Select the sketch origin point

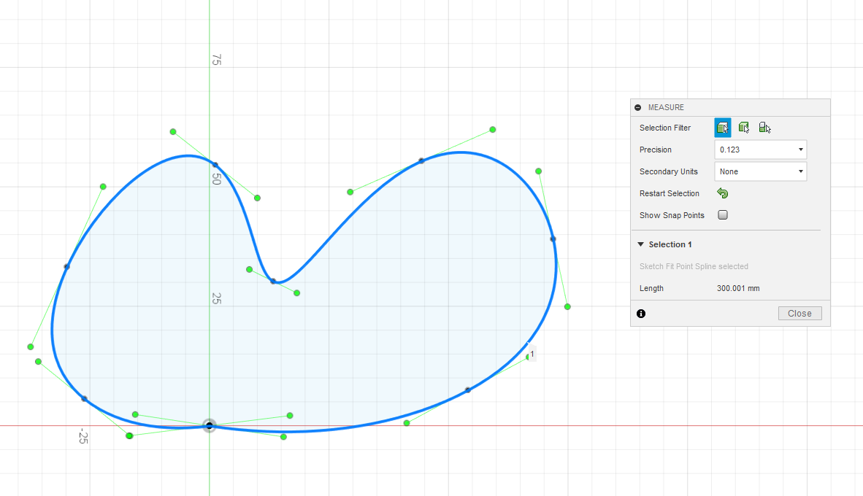click(x=209, y=426)
